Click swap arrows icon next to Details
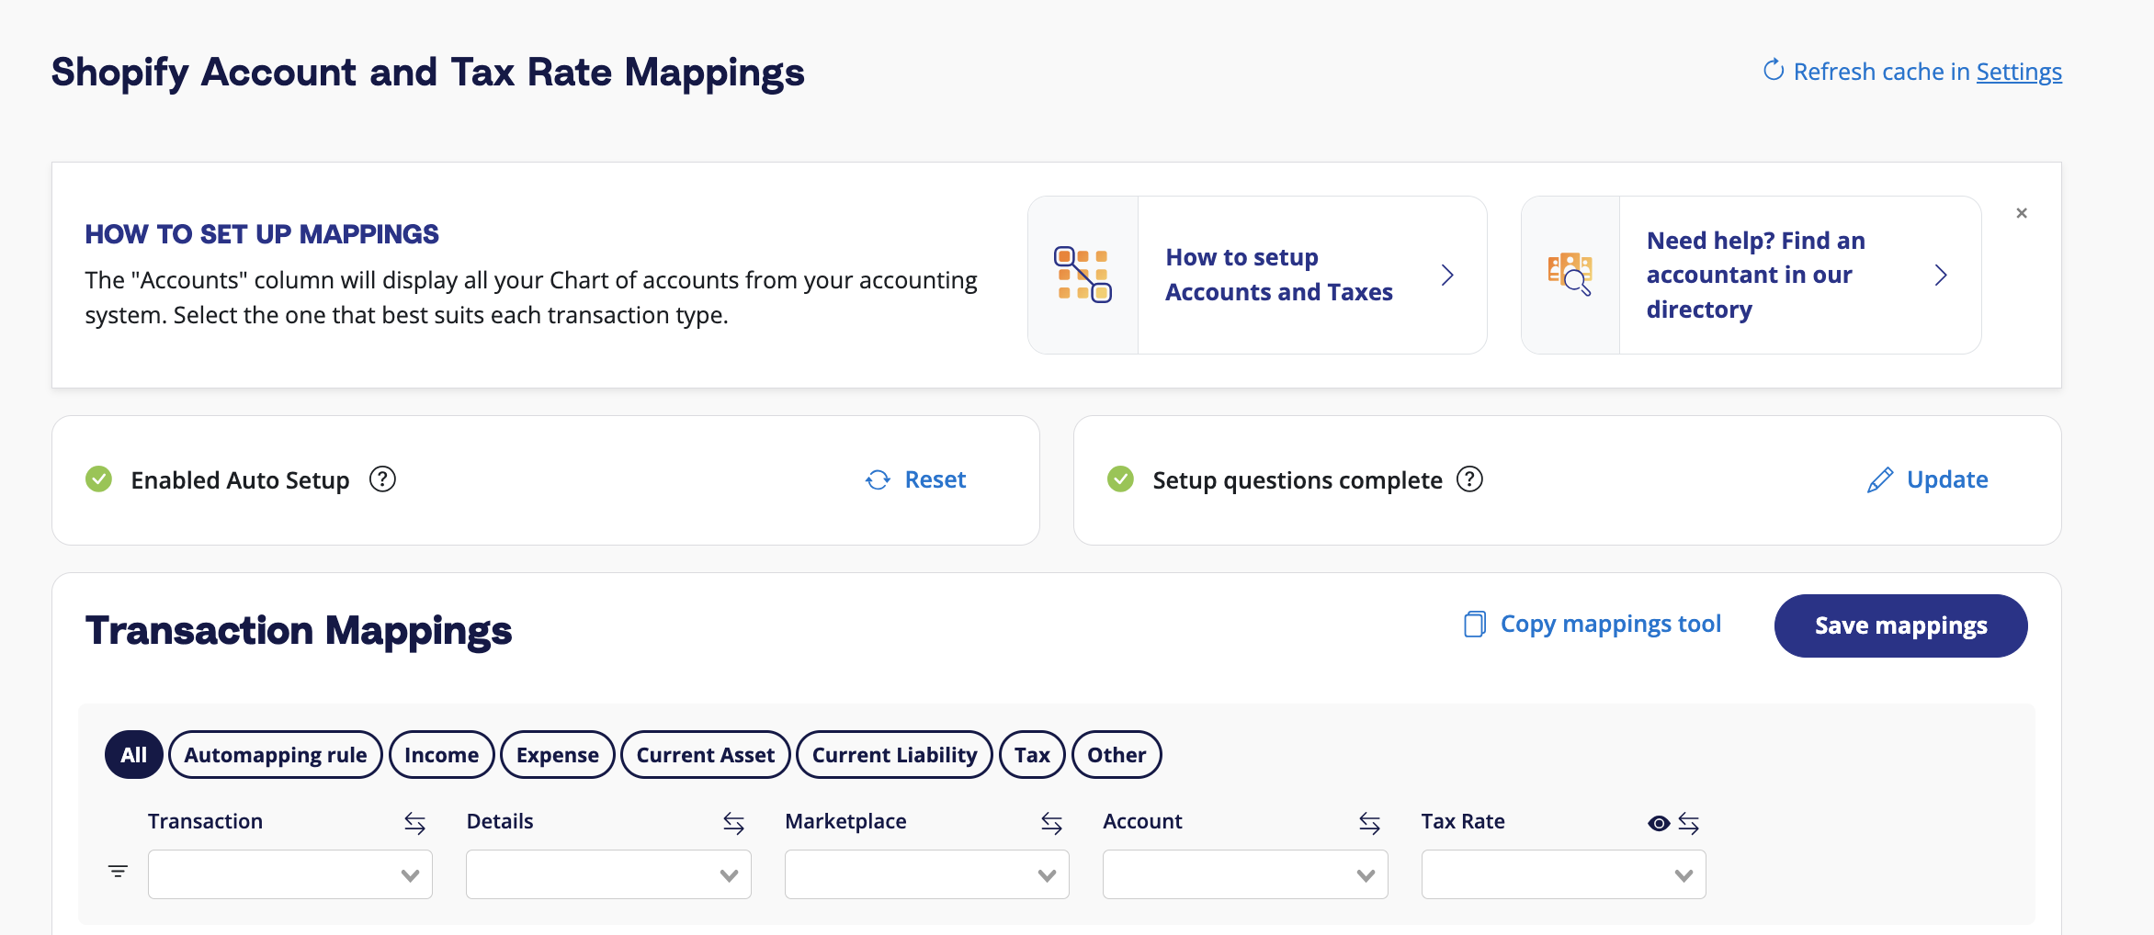This screenshot has width=2154, height=935. tap(733, 823)
